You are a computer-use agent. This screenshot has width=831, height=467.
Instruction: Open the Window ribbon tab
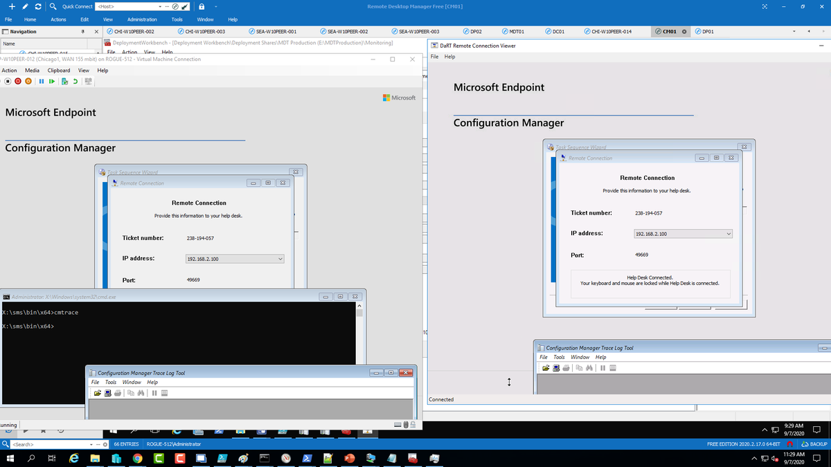point(205,19)
